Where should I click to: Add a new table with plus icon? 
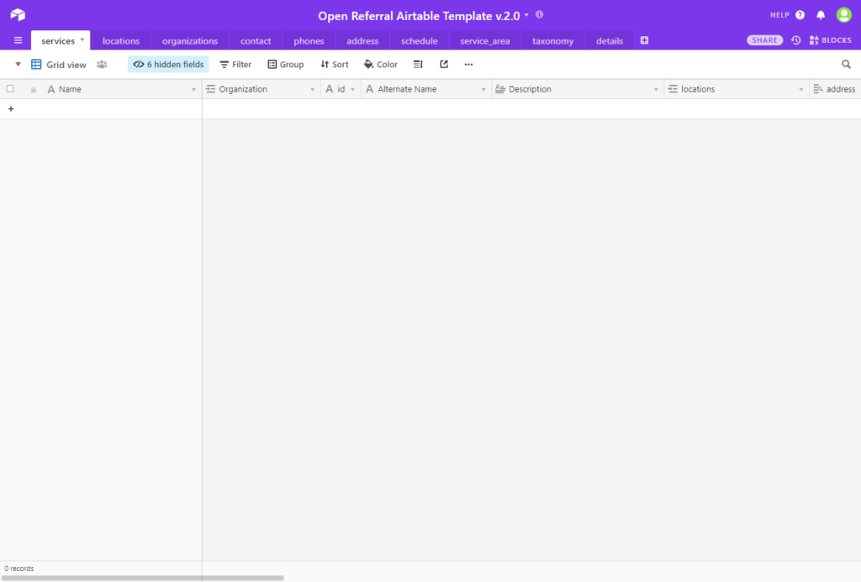pos(645,40)
